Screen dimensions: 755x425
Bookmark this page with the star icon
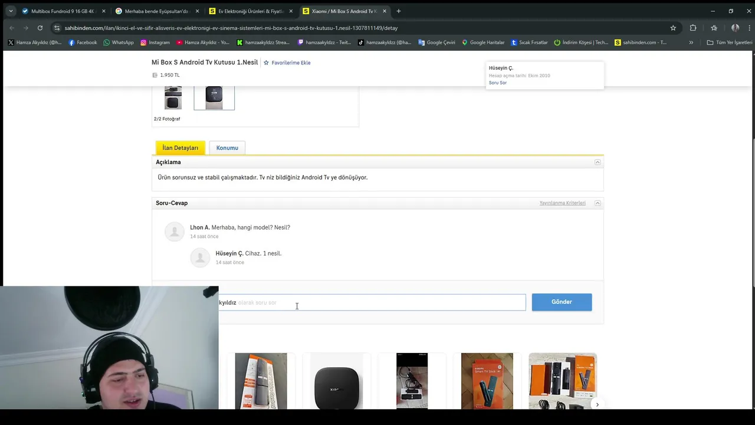click(x=673, y=28)
